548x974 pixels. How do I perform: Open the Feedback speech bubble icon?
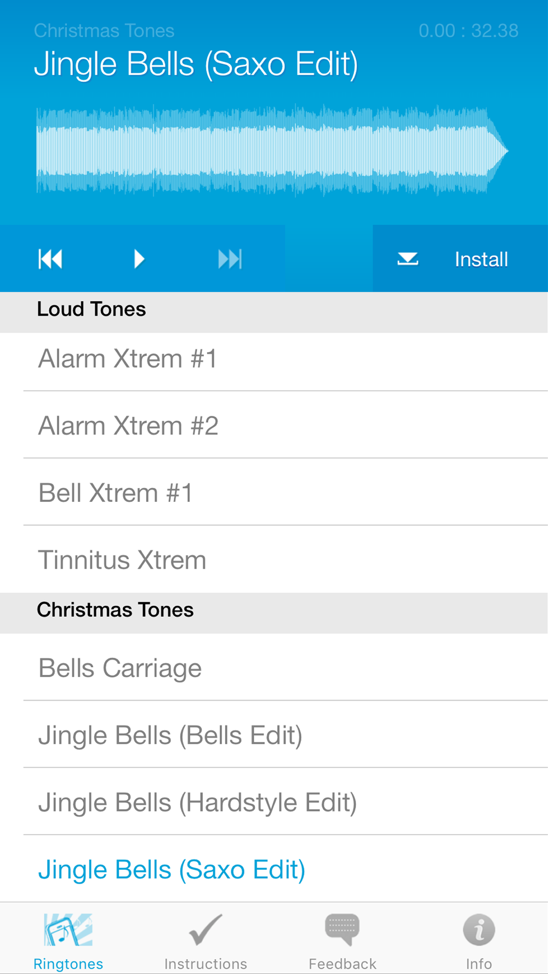click(x=342, y=930)
